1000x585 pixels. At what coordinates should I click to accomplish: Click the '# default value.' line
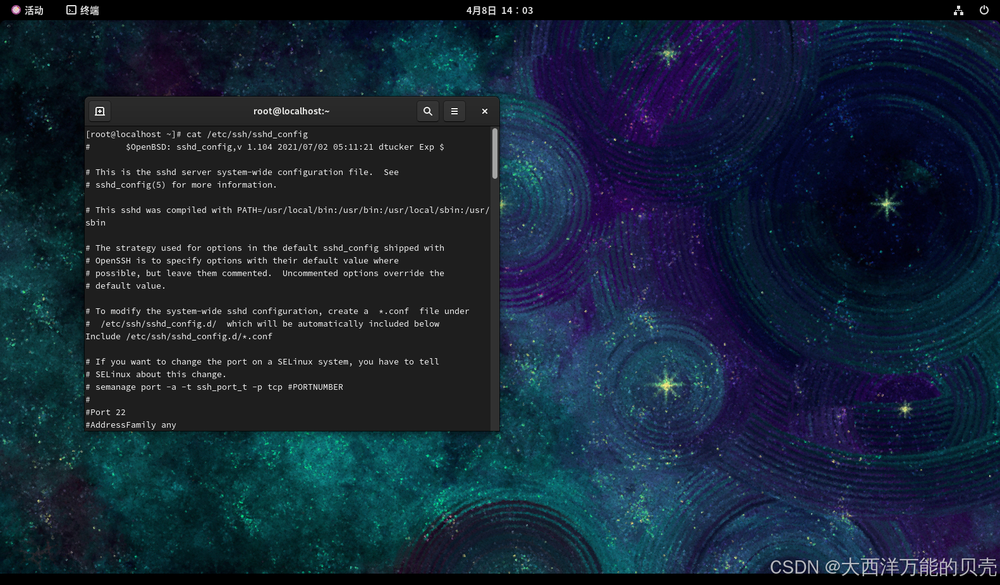coord(126,286)
